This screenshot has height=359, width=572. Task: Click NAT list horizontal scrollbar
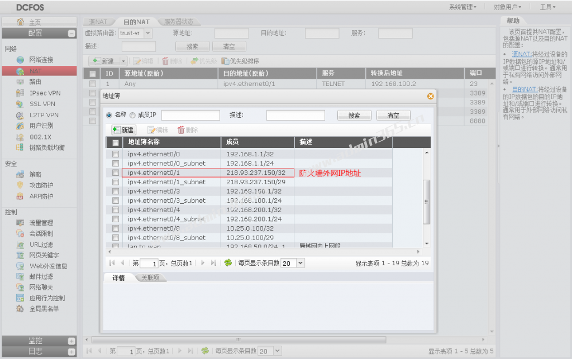point(239,339)
